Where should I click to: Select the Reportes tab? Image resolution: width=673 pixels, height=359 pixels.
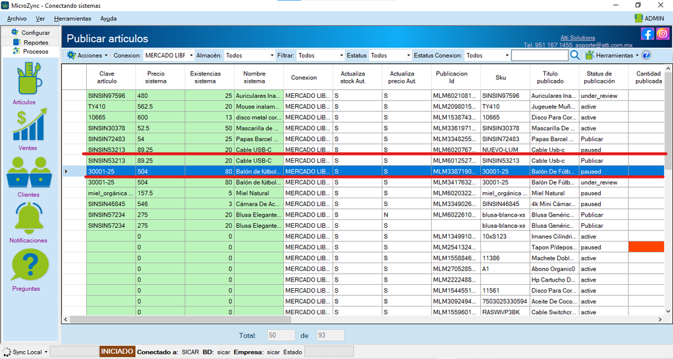[30, 43]
